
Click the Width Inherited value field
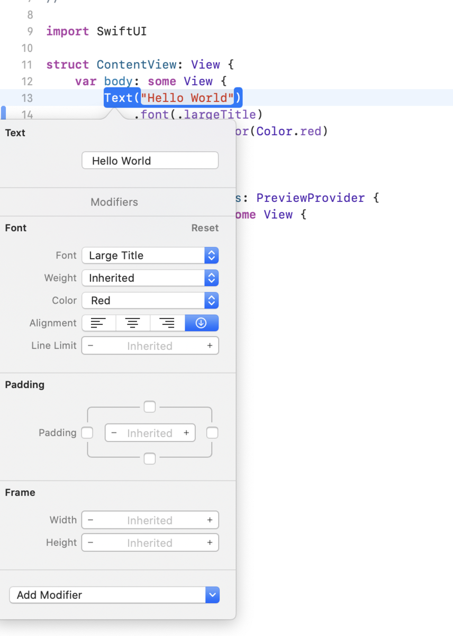point(150,520)
